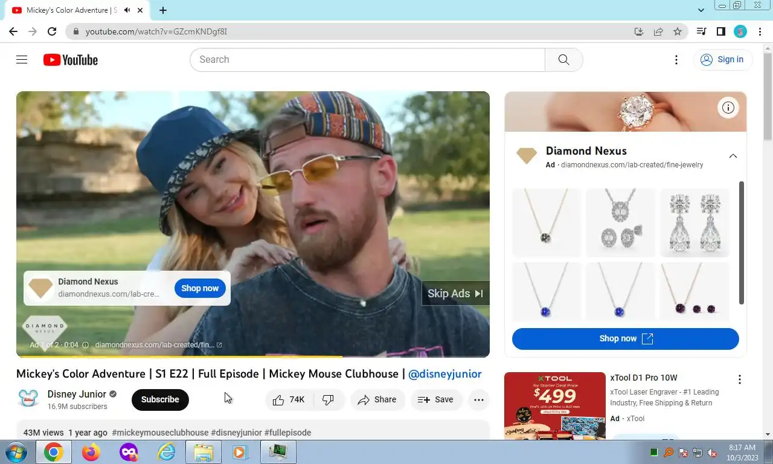Click the Sign in button
Viewport: 773px width, 464px height.
[x=722, y=59]
